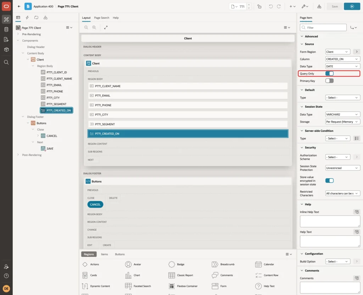Open Team Development icon in sidebar
The width and height of the screenshot is (363, 295).
pos(6,39)
